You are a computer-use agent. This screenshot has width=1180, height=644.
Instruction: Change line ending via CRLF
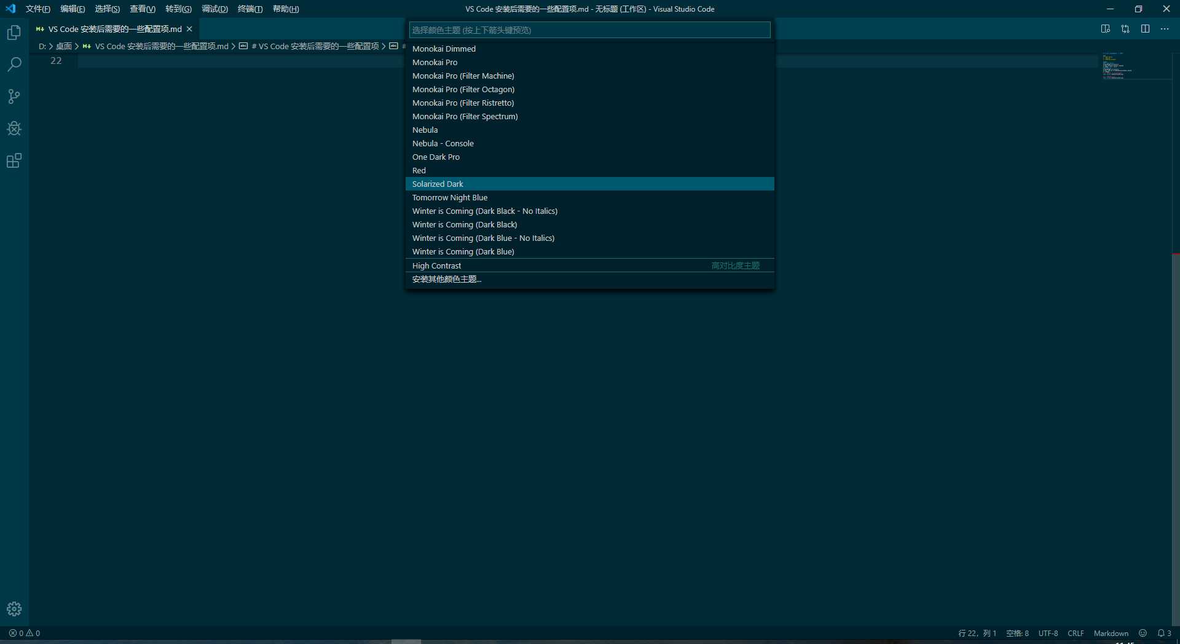pyautogui.click(x=1076, y=633)
